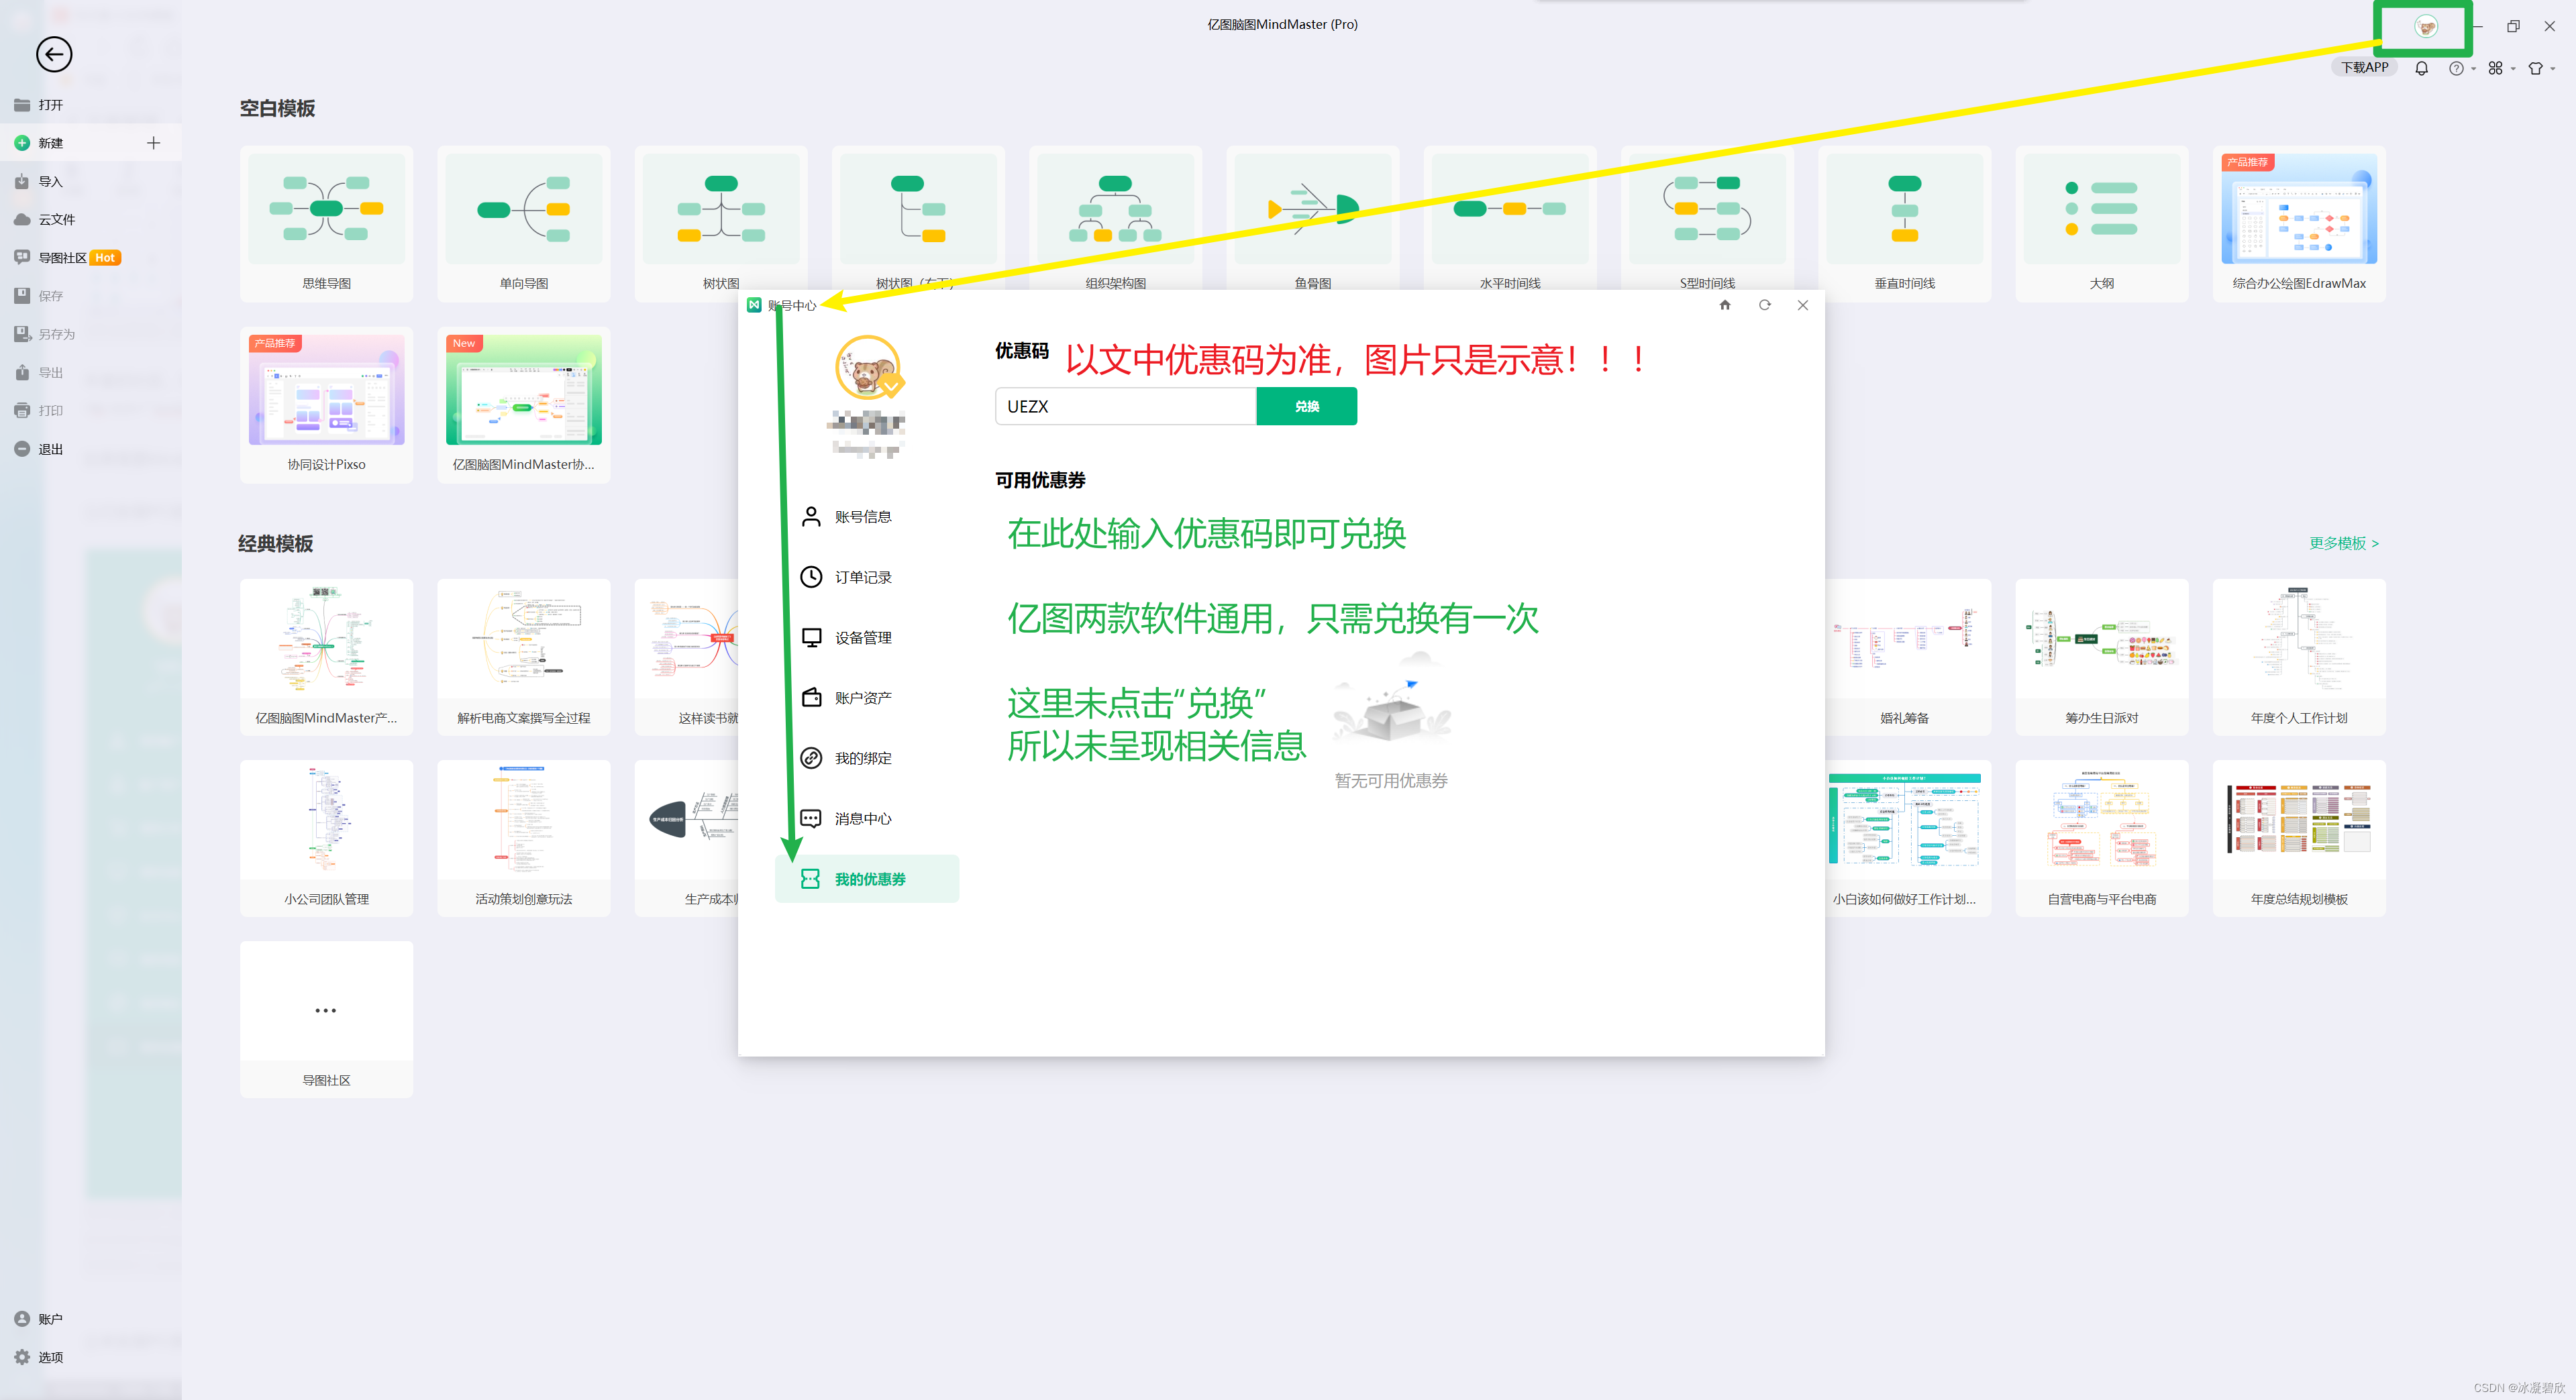
Task: Open 筹办生日派对 template
Action: [x=2102, y=657]
